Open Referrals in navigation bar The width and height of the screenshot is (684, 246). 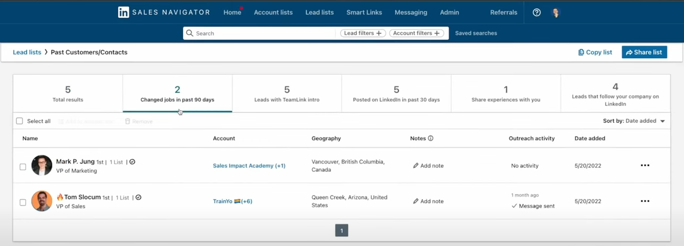(x=504, y=12)
